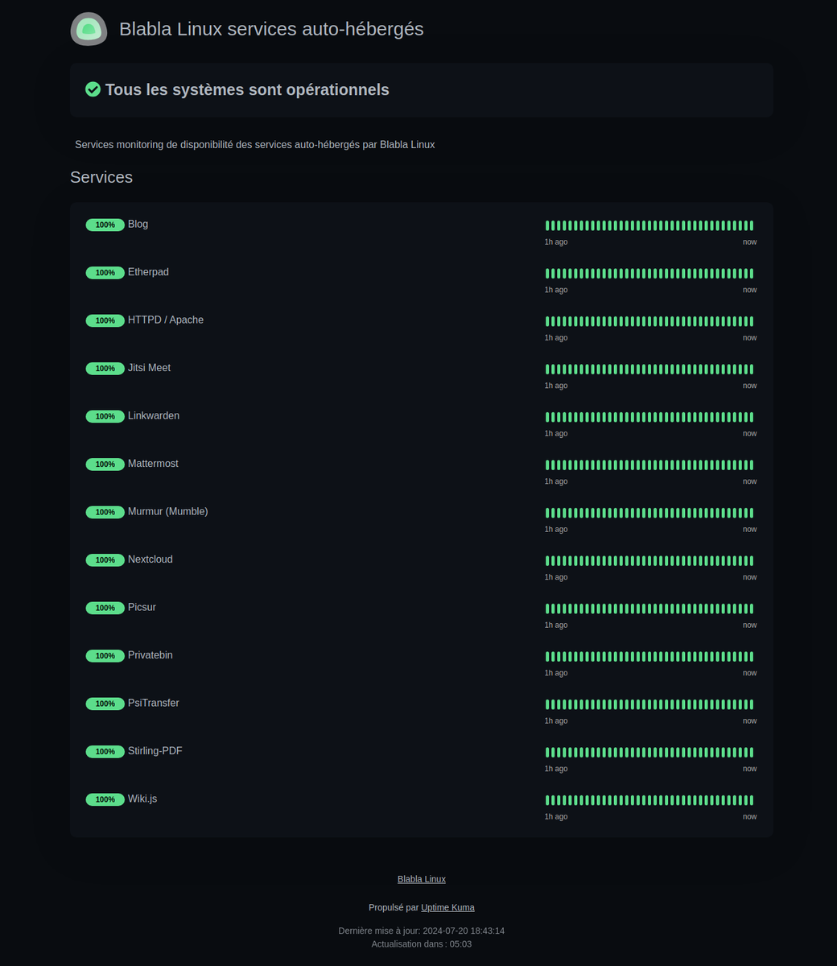Click the Murmur (Mumble) heartbeat bar

tap(649, 513)
